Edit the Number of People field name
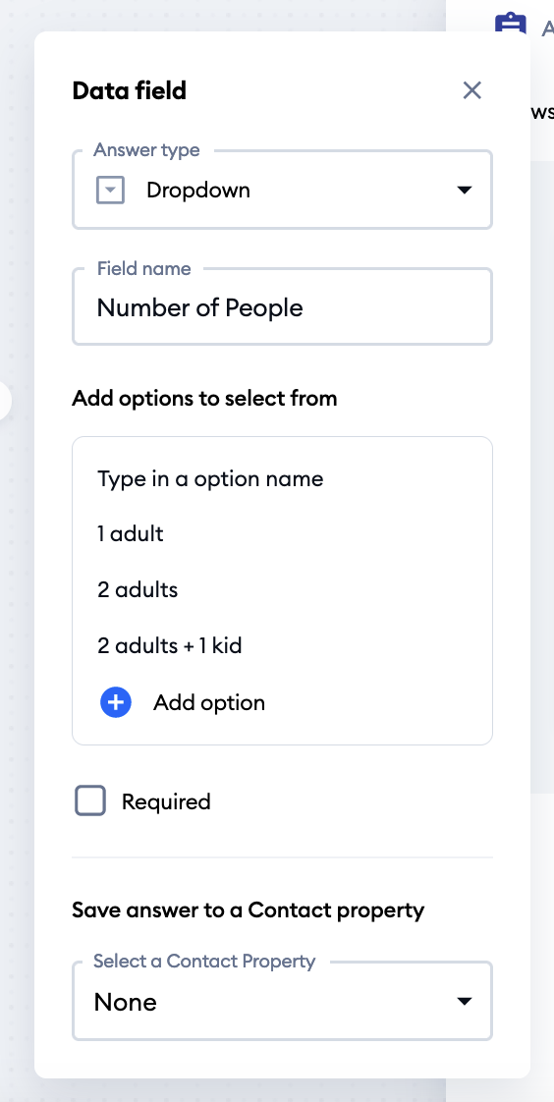 pyautogui.click(x=283, y=306)
